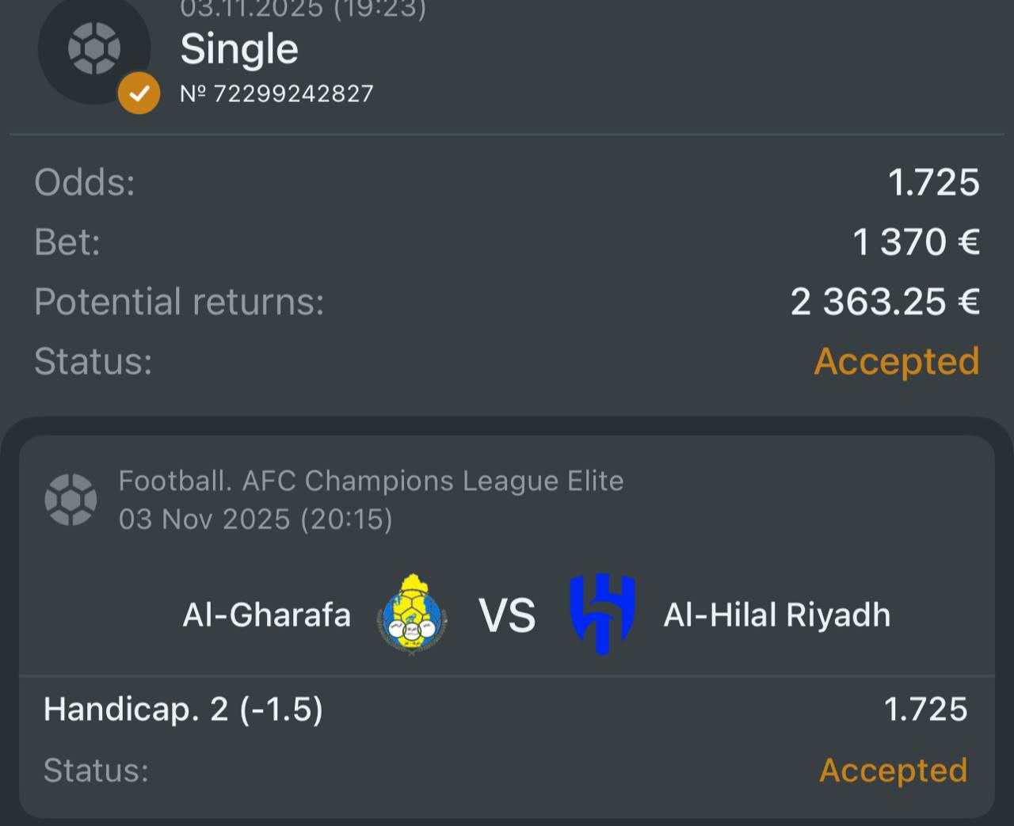
Task: Select the Single bet type heading
Action: coord(239,49)
